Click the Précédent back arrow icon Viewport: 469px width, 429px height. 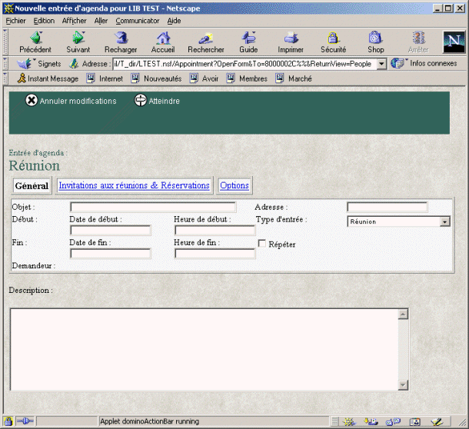[x=35, y=38]
